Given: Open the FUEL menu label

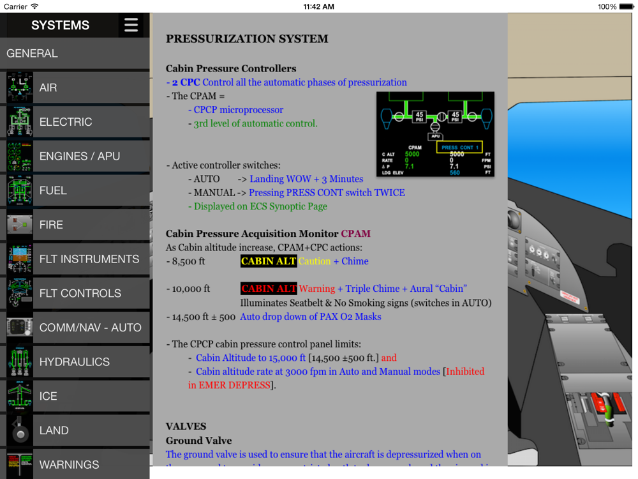Looking at the screenshot, I should click(53, 190).
